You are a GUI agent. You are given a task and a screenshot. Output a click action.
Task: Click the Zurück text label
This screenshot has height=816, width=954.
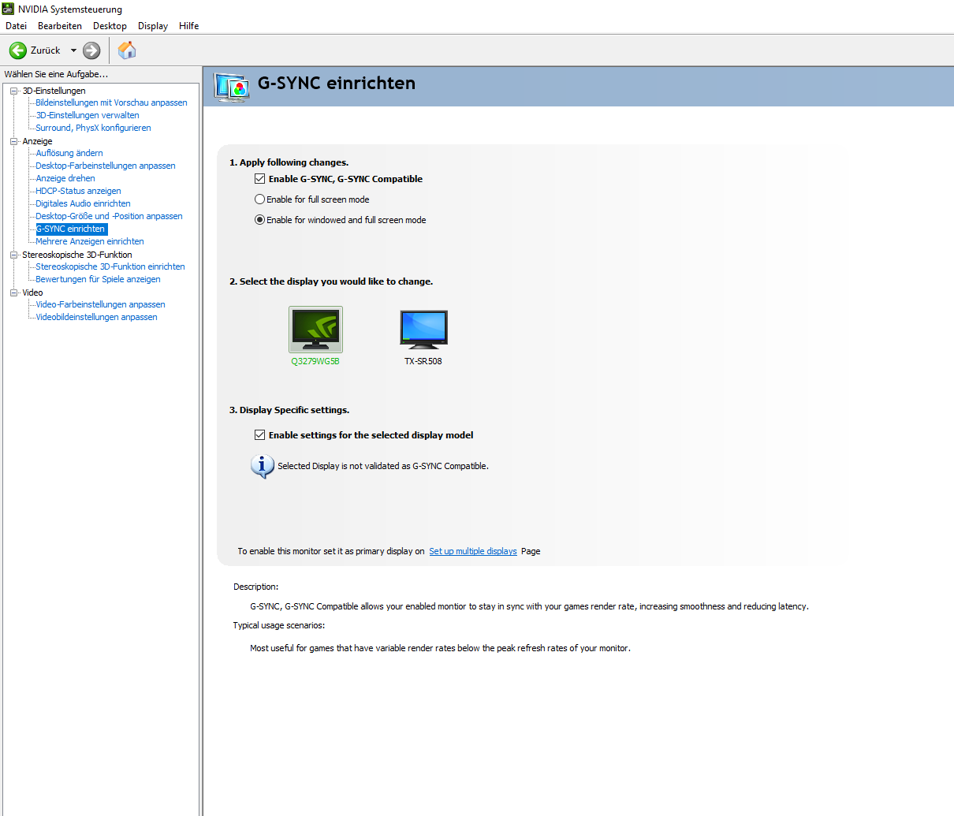45,50
